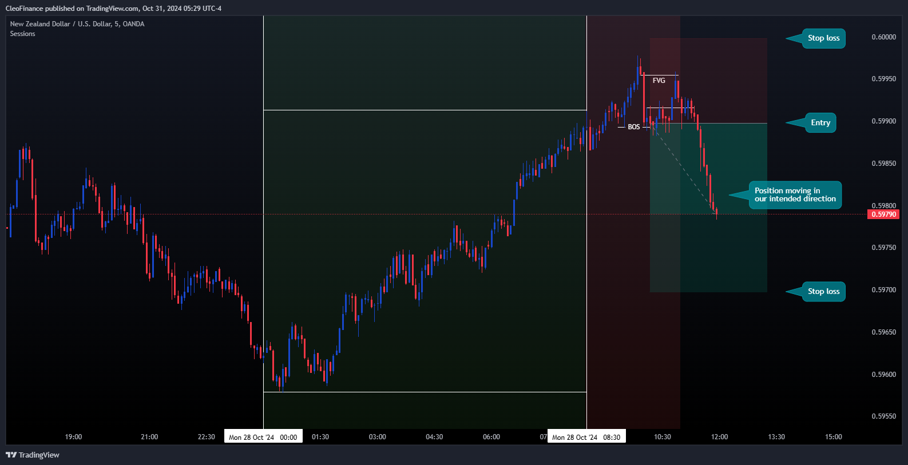Click the 0.59900 price axis label
Screen dimensions: 908x465
[883, 121]
